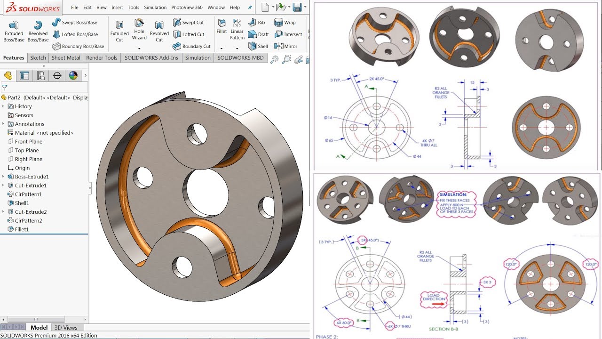Click the Shell feature in the ribbon
Image resolution: width=602 pixels, height=339 pixels.
258,46
